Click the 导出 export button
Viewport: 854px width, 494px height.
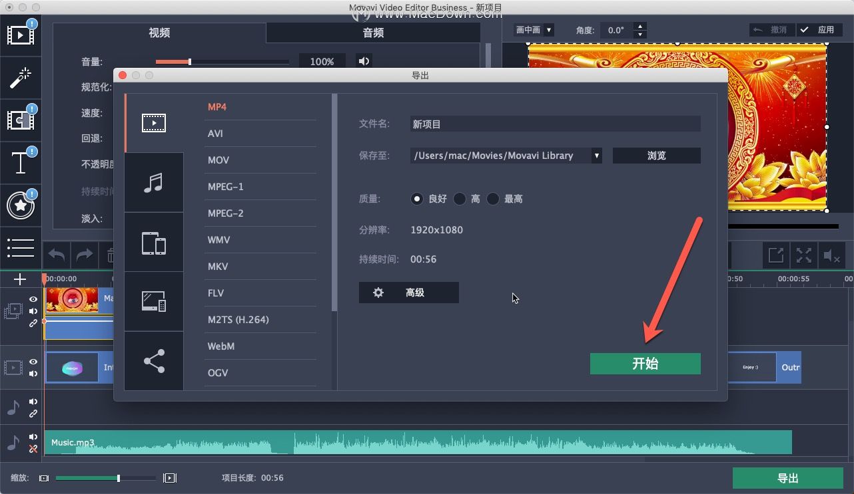(788, 478)
